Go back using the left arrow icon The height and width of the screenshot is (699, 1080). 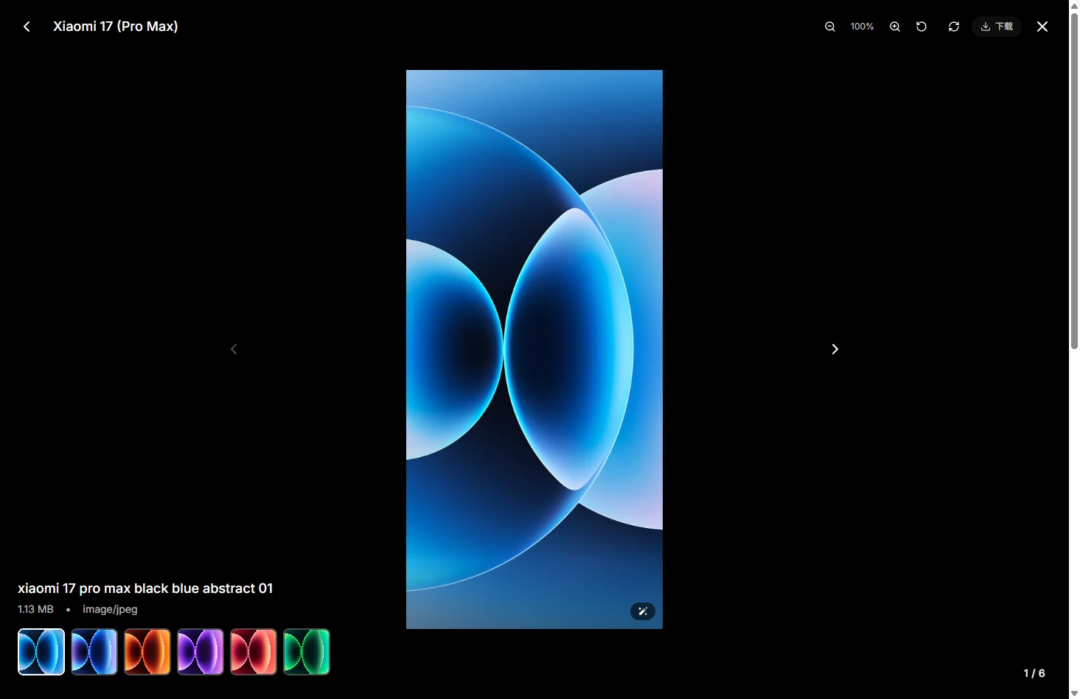[x=27, y=26]
